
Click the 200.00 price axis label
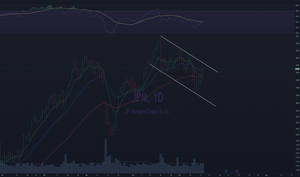coord(297,58)
